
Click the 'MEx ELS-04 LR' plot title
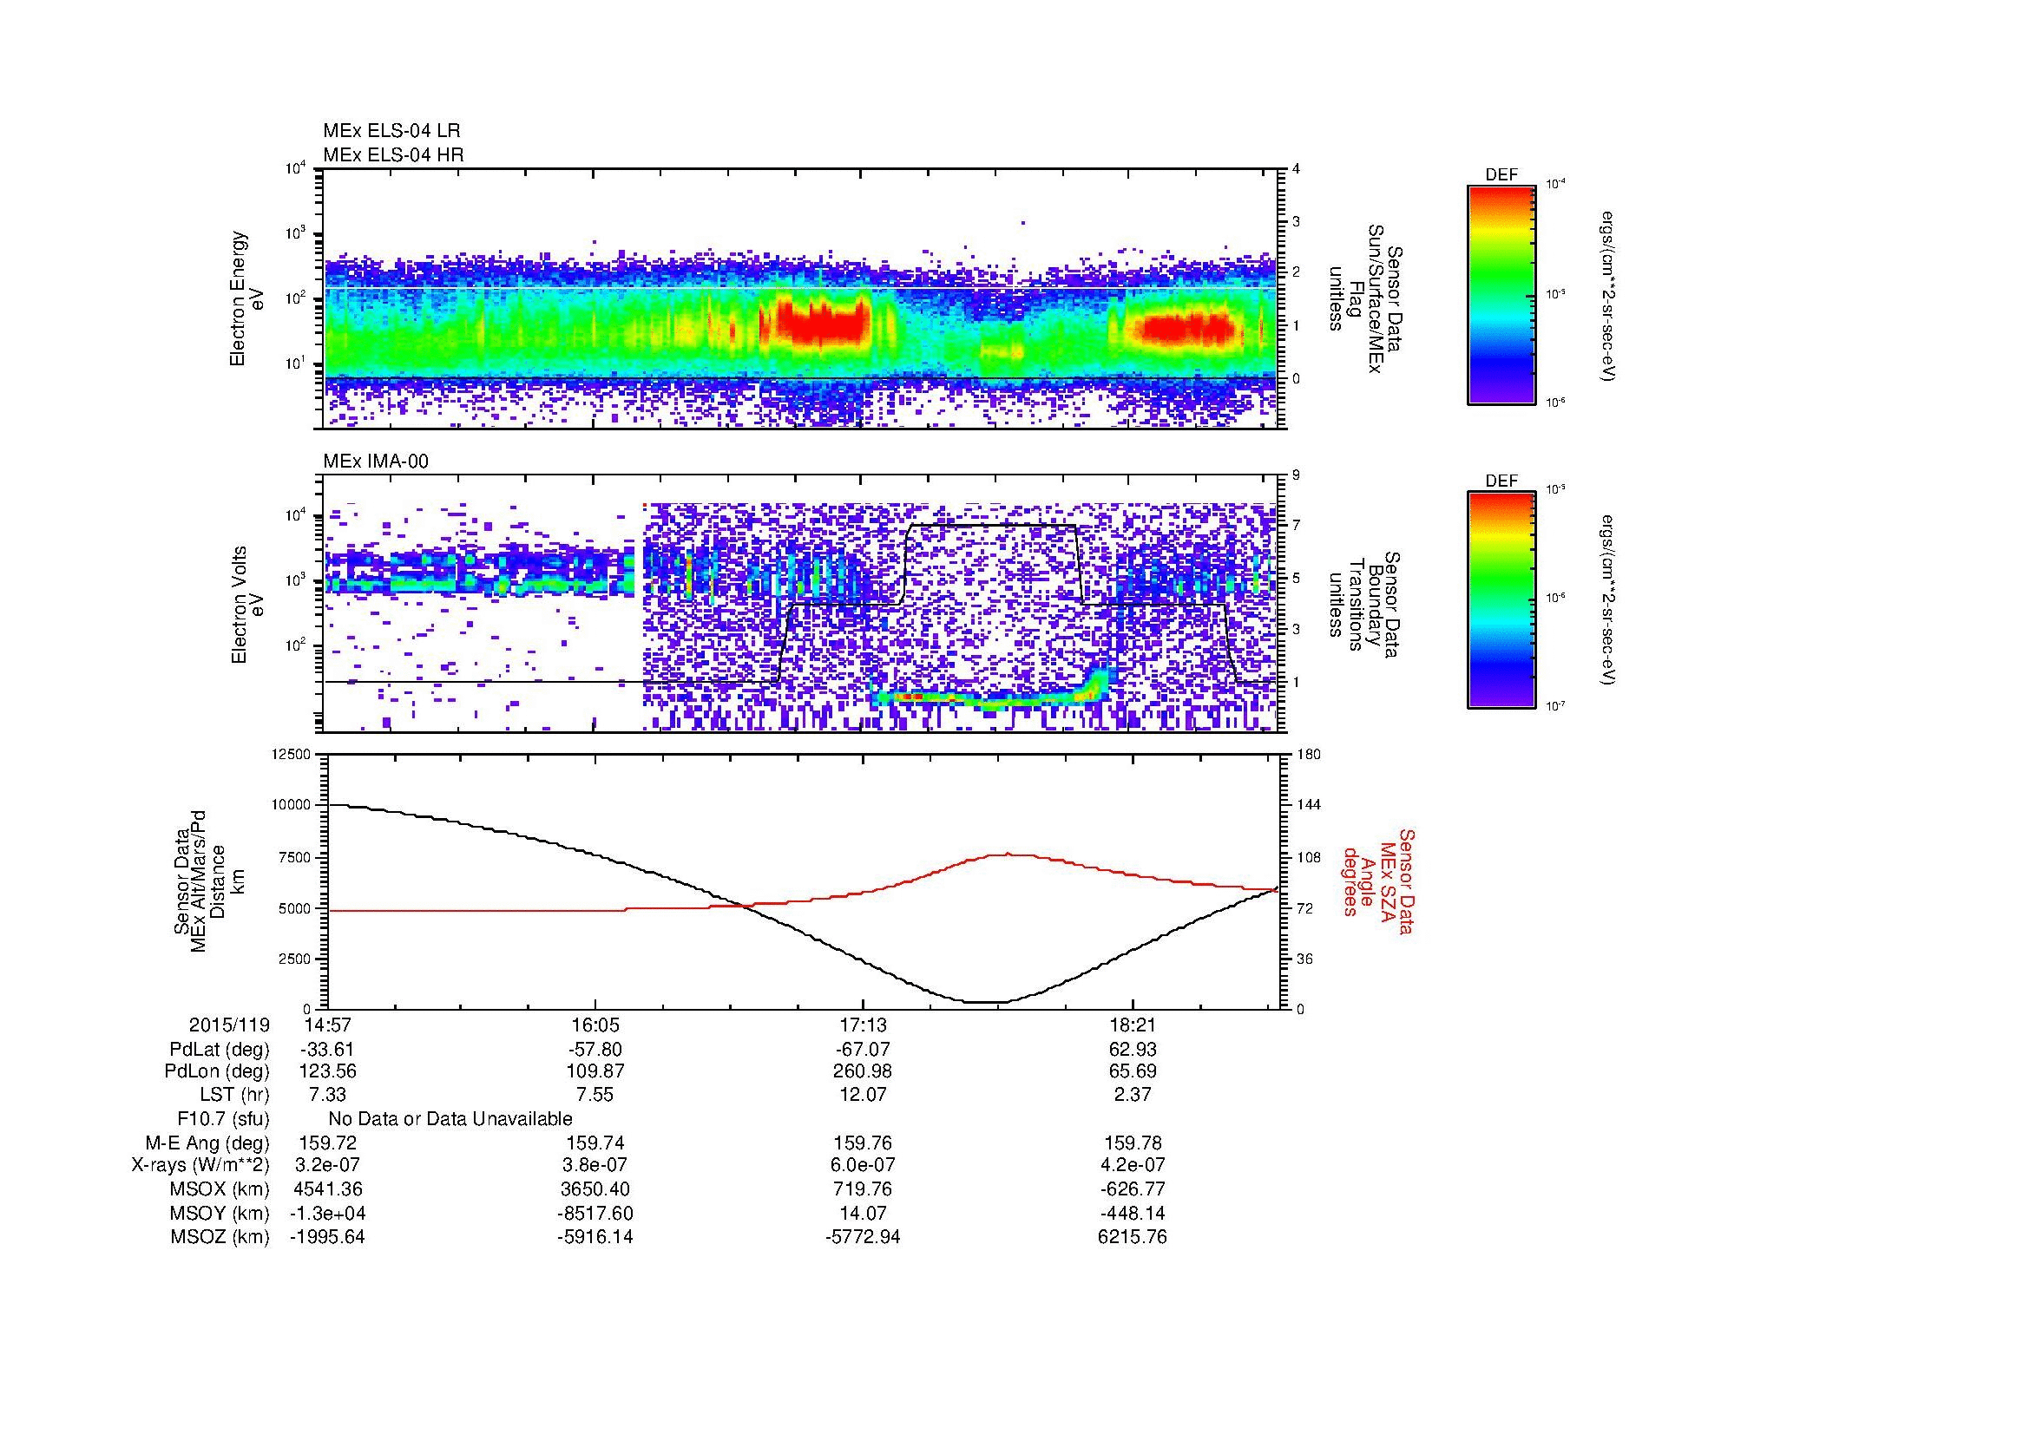pyautogui.click(x=391, y=131)
